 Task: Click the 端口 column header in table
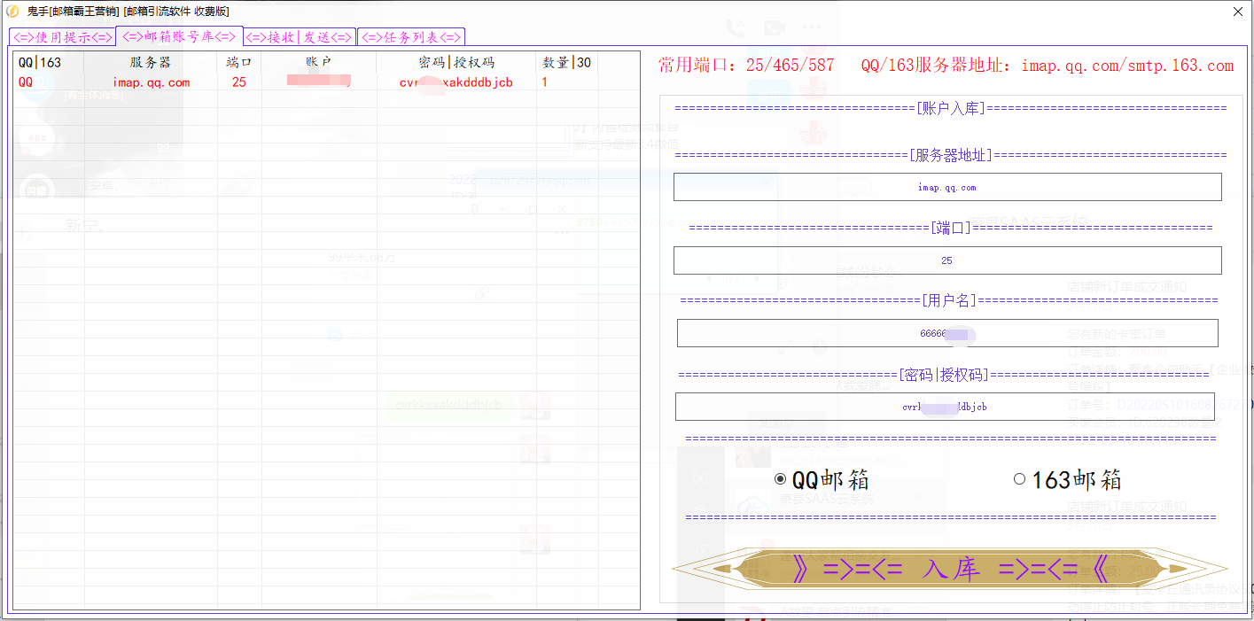coord(239,63)
